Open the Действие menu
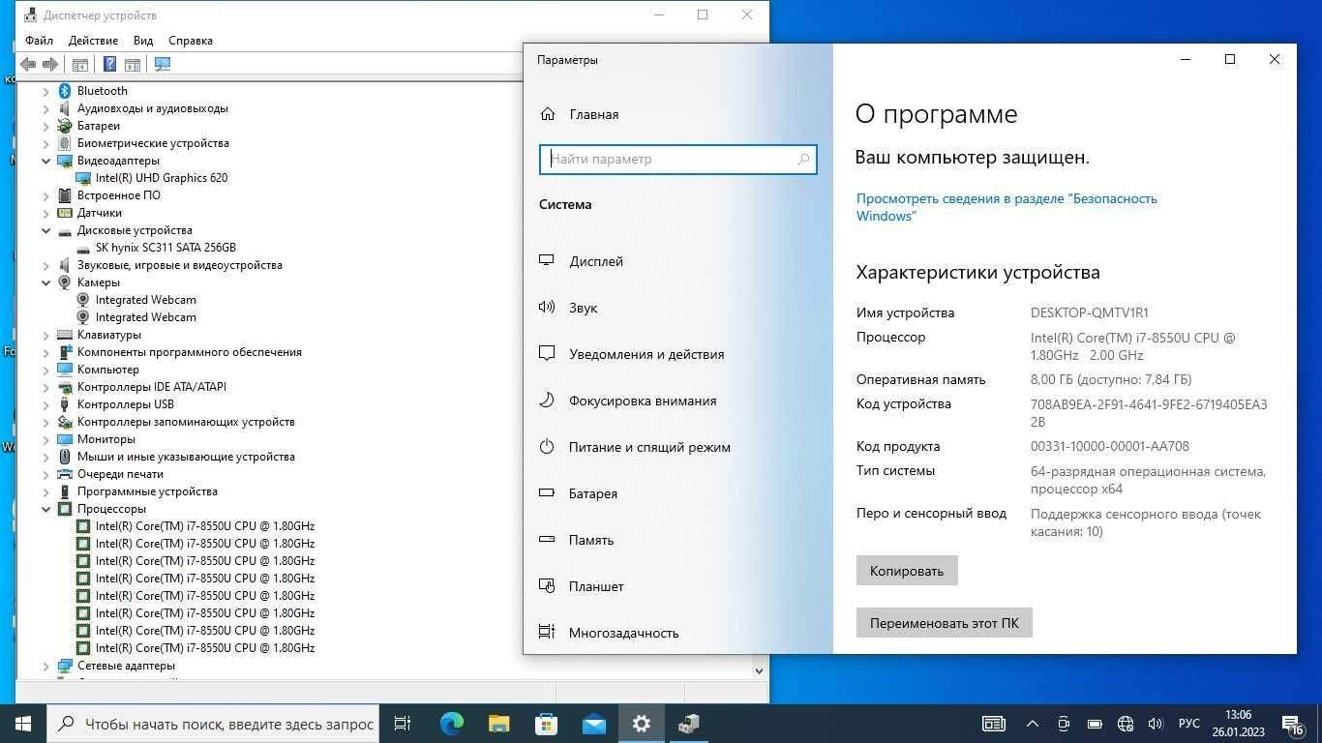Image resolution: width=1322 pixels, height=743 pixels. click(93, 41)
